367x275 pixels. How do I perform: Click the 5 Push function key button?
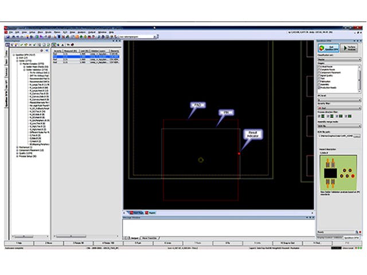(138, 243)
